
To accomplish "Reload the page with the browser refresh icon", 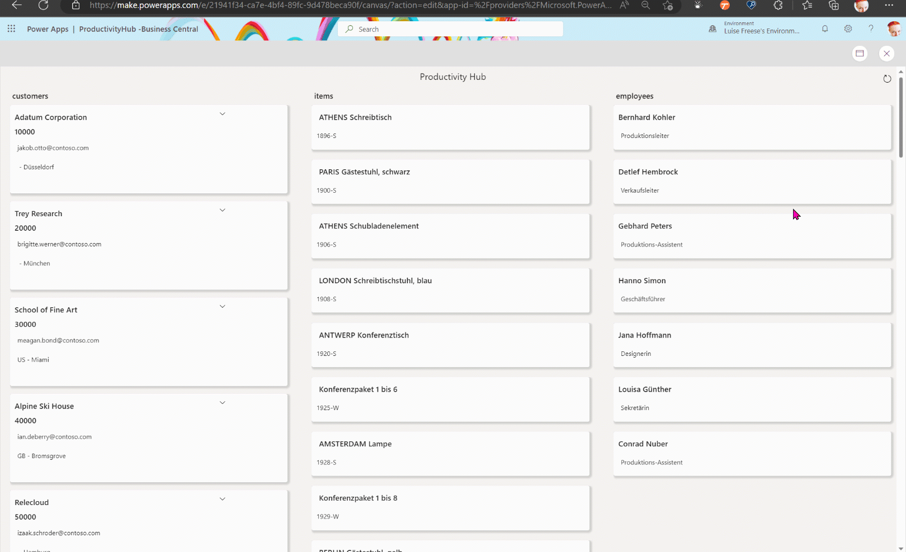I will coord(43,5).
